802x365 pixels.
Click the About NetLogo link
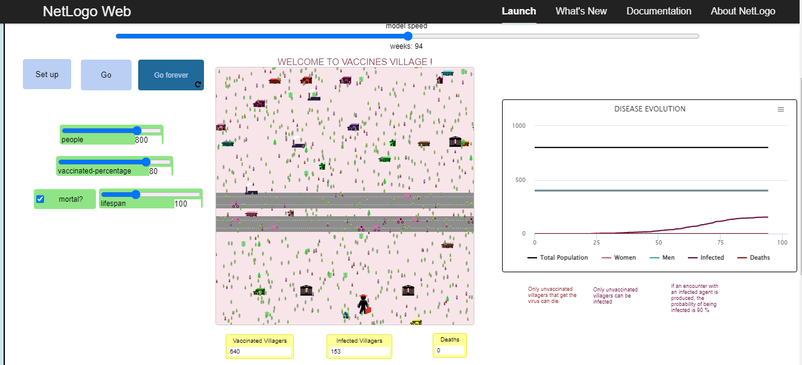click(x=743, y=11)
